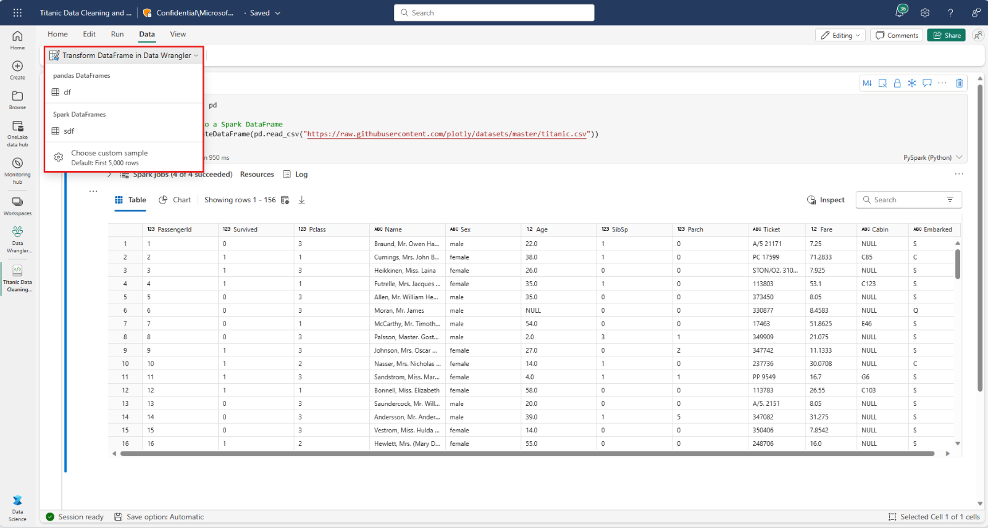Open the sensitivity label Confidential\Microsoft
The image size is (988, 528).
(x=189, y=12)
